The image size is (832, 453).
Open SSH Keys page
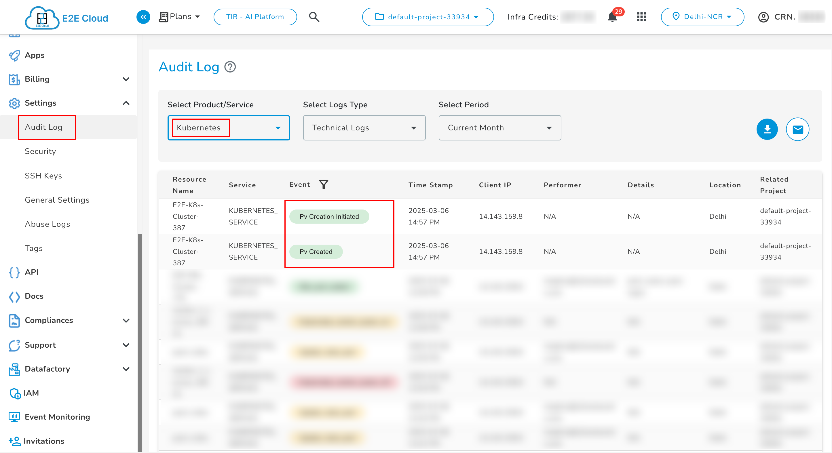[43, 176]
